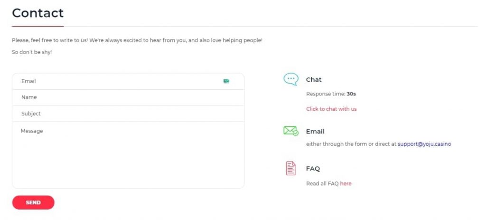
Task: Focus the Subject input field
Action: tap(128, 114)
